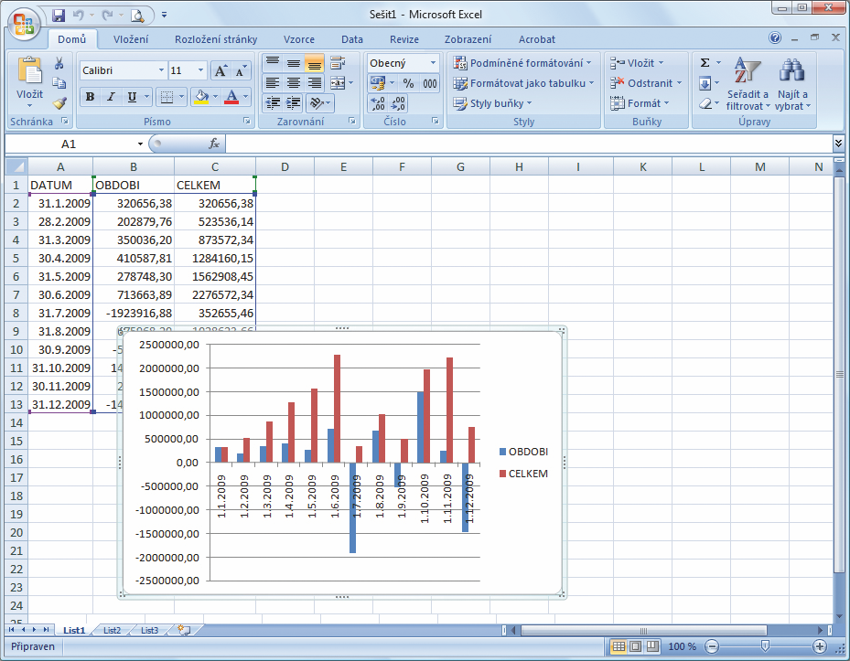This screenshot has height=661, width=850.
Task: Open the Calibri font name dropdown
Action: (x=161, y=70)
